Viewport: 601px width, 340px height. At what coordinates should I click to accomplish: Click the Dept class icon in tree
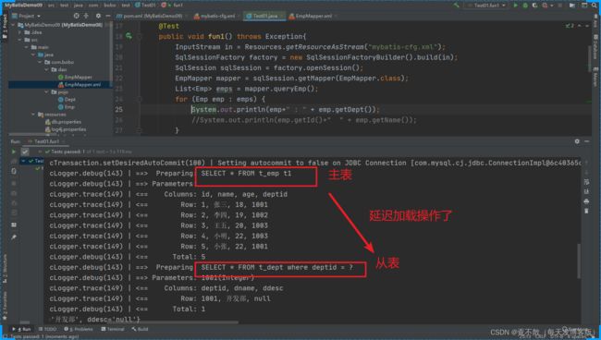pos(60,100)
